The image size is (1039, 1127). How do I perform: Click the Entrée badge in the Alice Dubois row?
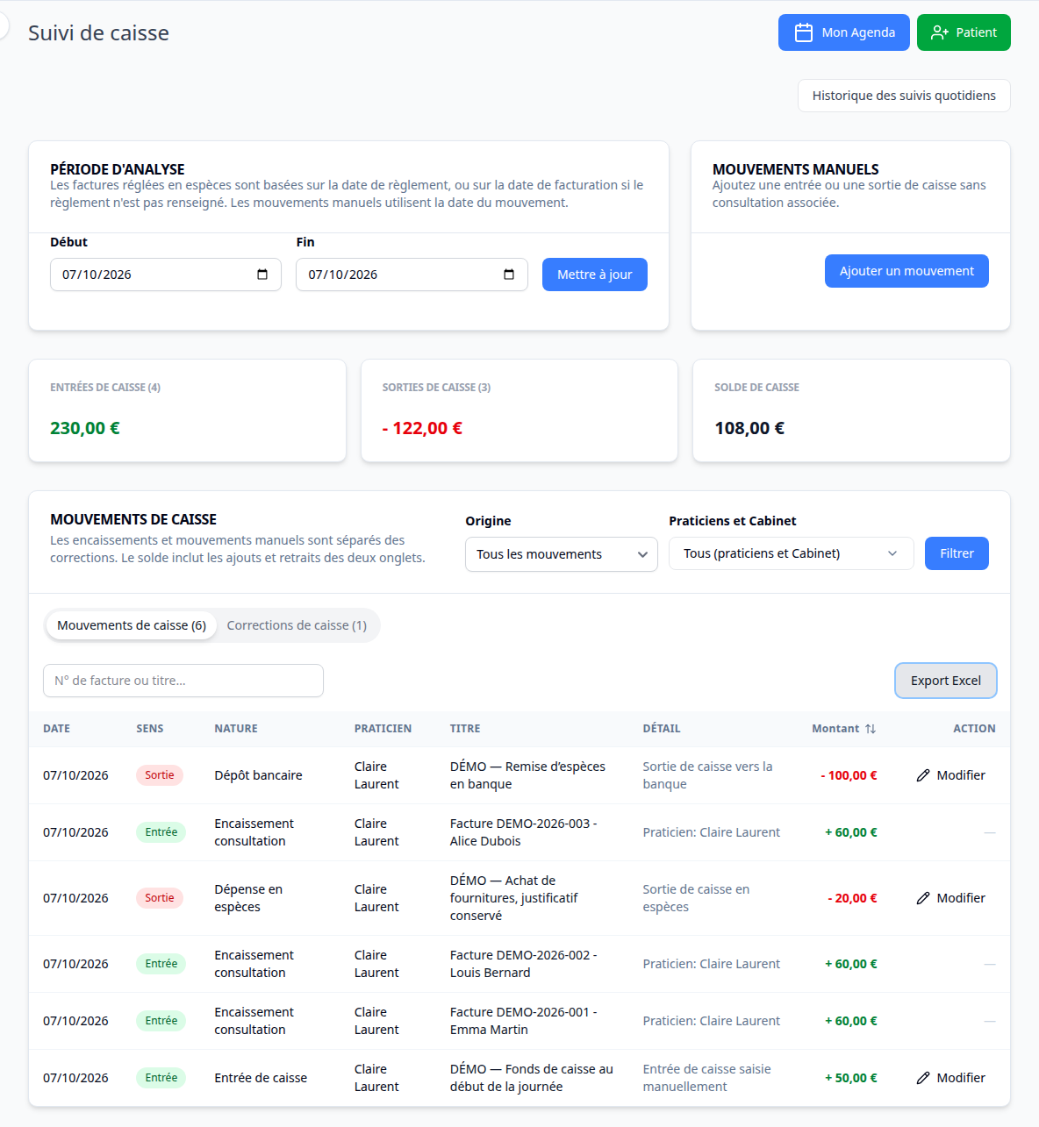coord(161,832)
